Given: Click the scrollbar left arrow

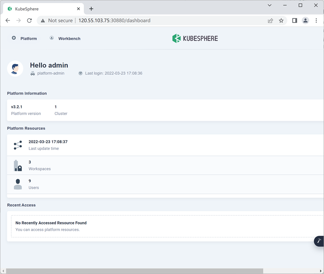Looking at the screenshot, I should (3, 271).
